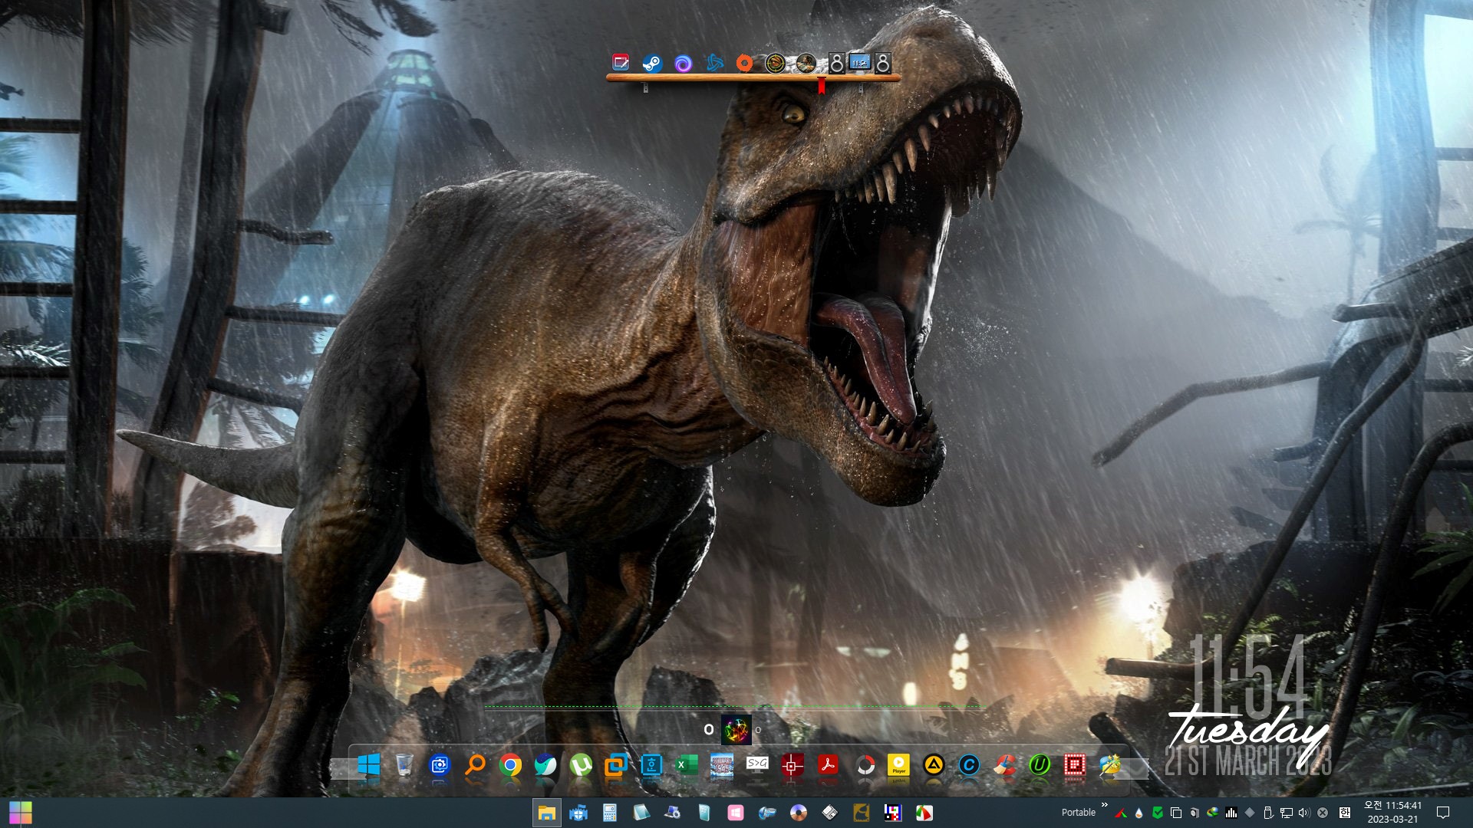
Task: Click the green shield icon in the system tray
Action: click(x=1158, y=813)
